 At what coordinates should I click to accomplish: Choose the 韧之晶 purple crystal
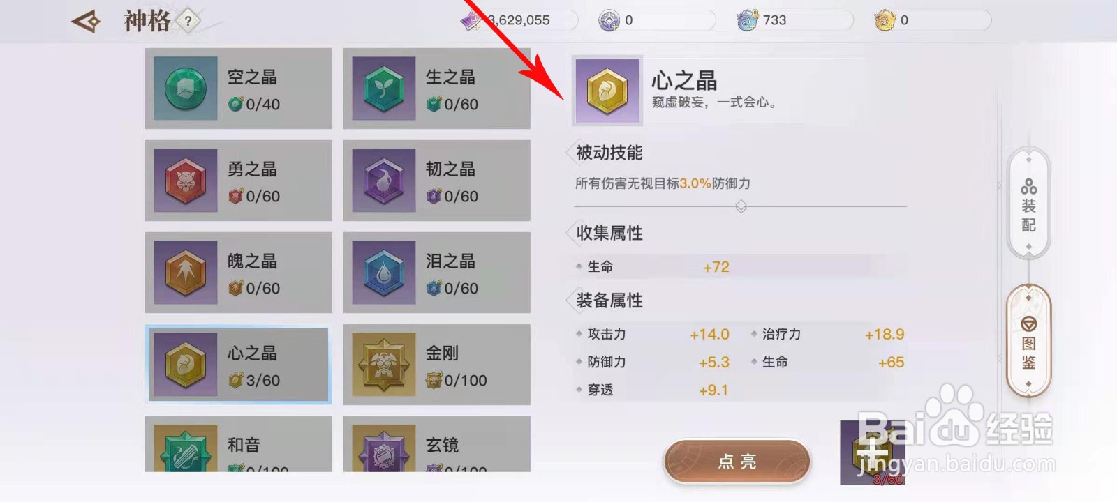coord(384,181)
